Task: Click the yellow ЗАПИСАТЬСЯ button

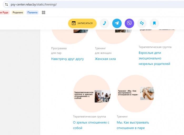Action: tap(82, 23)
